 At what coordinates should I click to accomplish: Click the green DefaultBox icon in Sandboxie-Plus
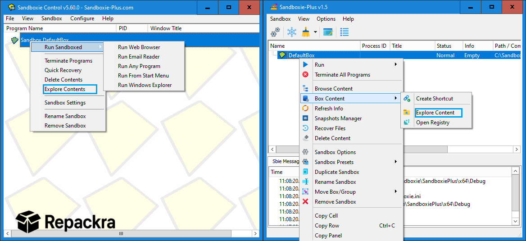point(282,55)
